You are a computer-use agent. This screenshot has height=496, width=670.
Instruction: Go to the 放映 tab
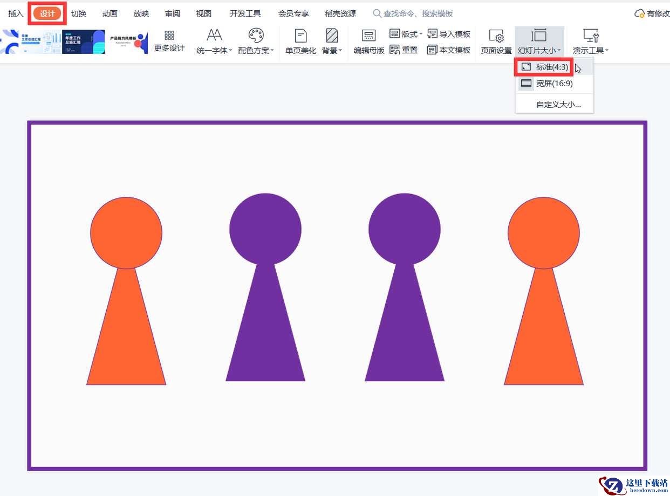(x=141, y=13)
